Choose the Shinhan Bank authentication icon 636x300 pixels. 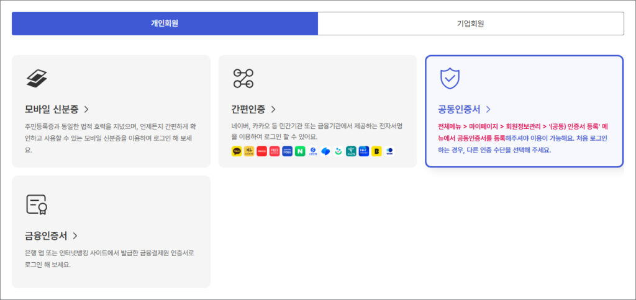pyautogui.click(x=313, y=151)
